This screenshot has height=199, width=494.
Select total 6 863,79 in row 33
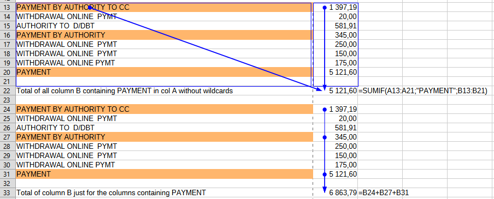click(343, 192)
